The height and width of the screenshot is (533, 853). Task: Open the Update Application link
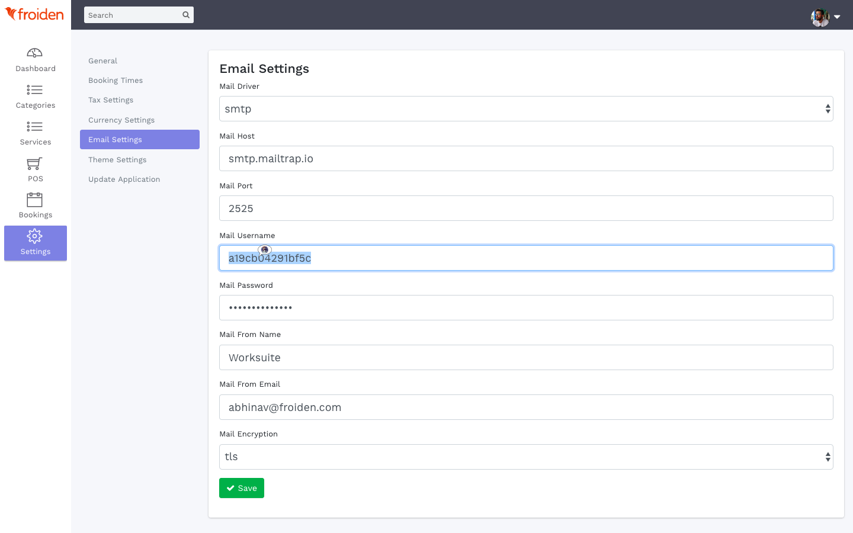[124, 179]
